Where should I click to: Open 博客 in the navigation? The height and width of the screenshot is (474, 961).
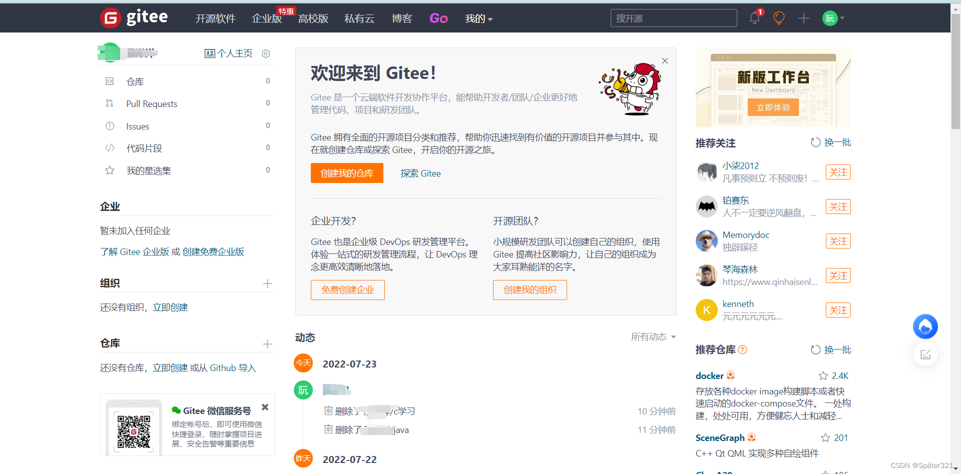click(x=402, y=18)
